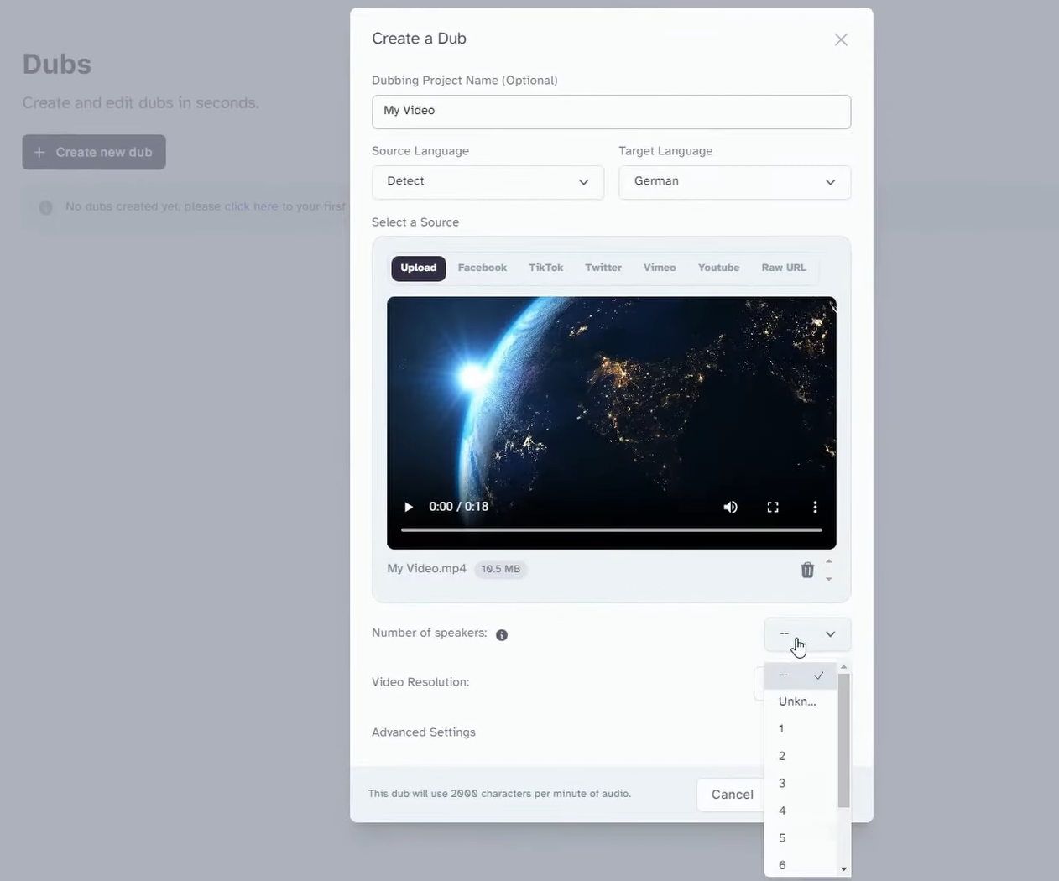
Task: Delete My Video.mp4 with trash icon
Action: [x=807, y=570]
